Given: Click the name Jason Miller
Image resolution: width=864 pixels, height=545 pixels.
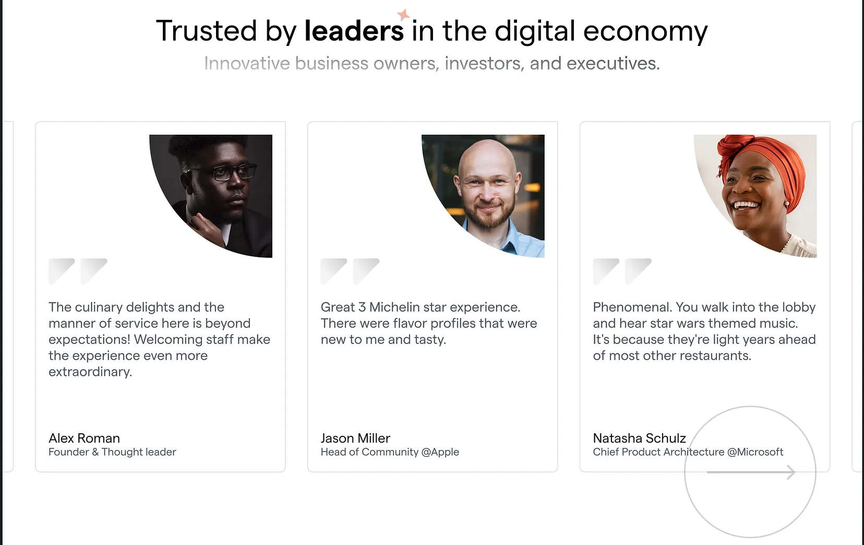Looking at the screenshot, I should (x=355, y=438).
